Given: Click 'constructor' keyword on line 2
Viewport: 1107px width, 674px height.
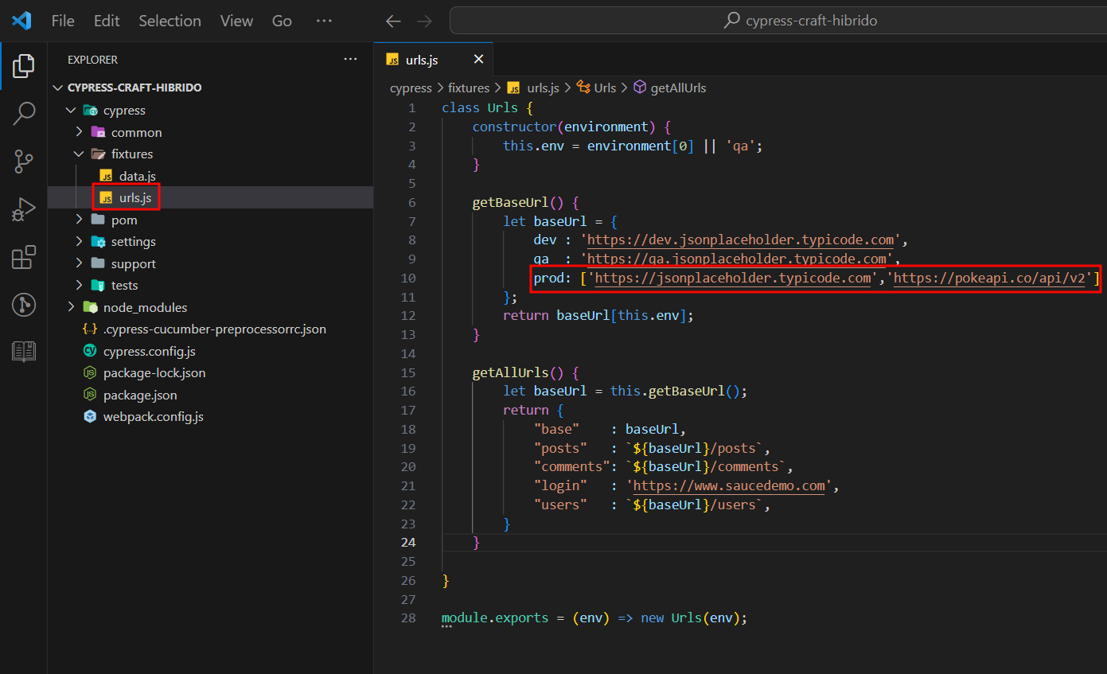Looking at the screenshot, I should (x=515, y=127).
